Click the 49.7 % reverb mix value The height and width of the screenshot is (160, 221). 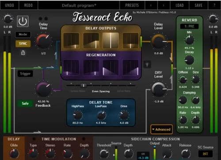click(189, 48)
